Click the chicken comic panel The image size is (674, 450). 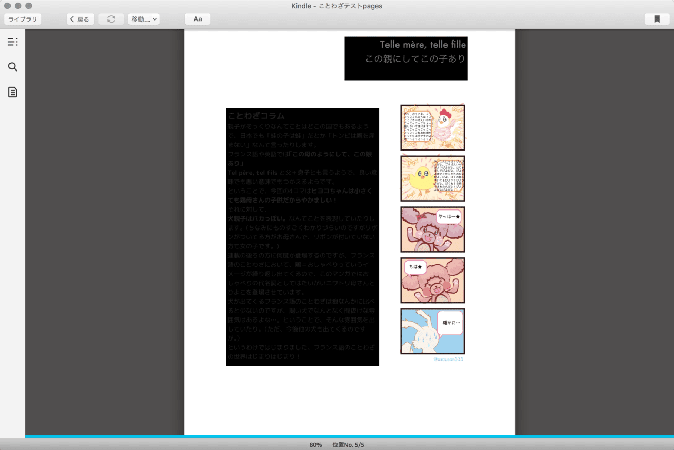433,127
